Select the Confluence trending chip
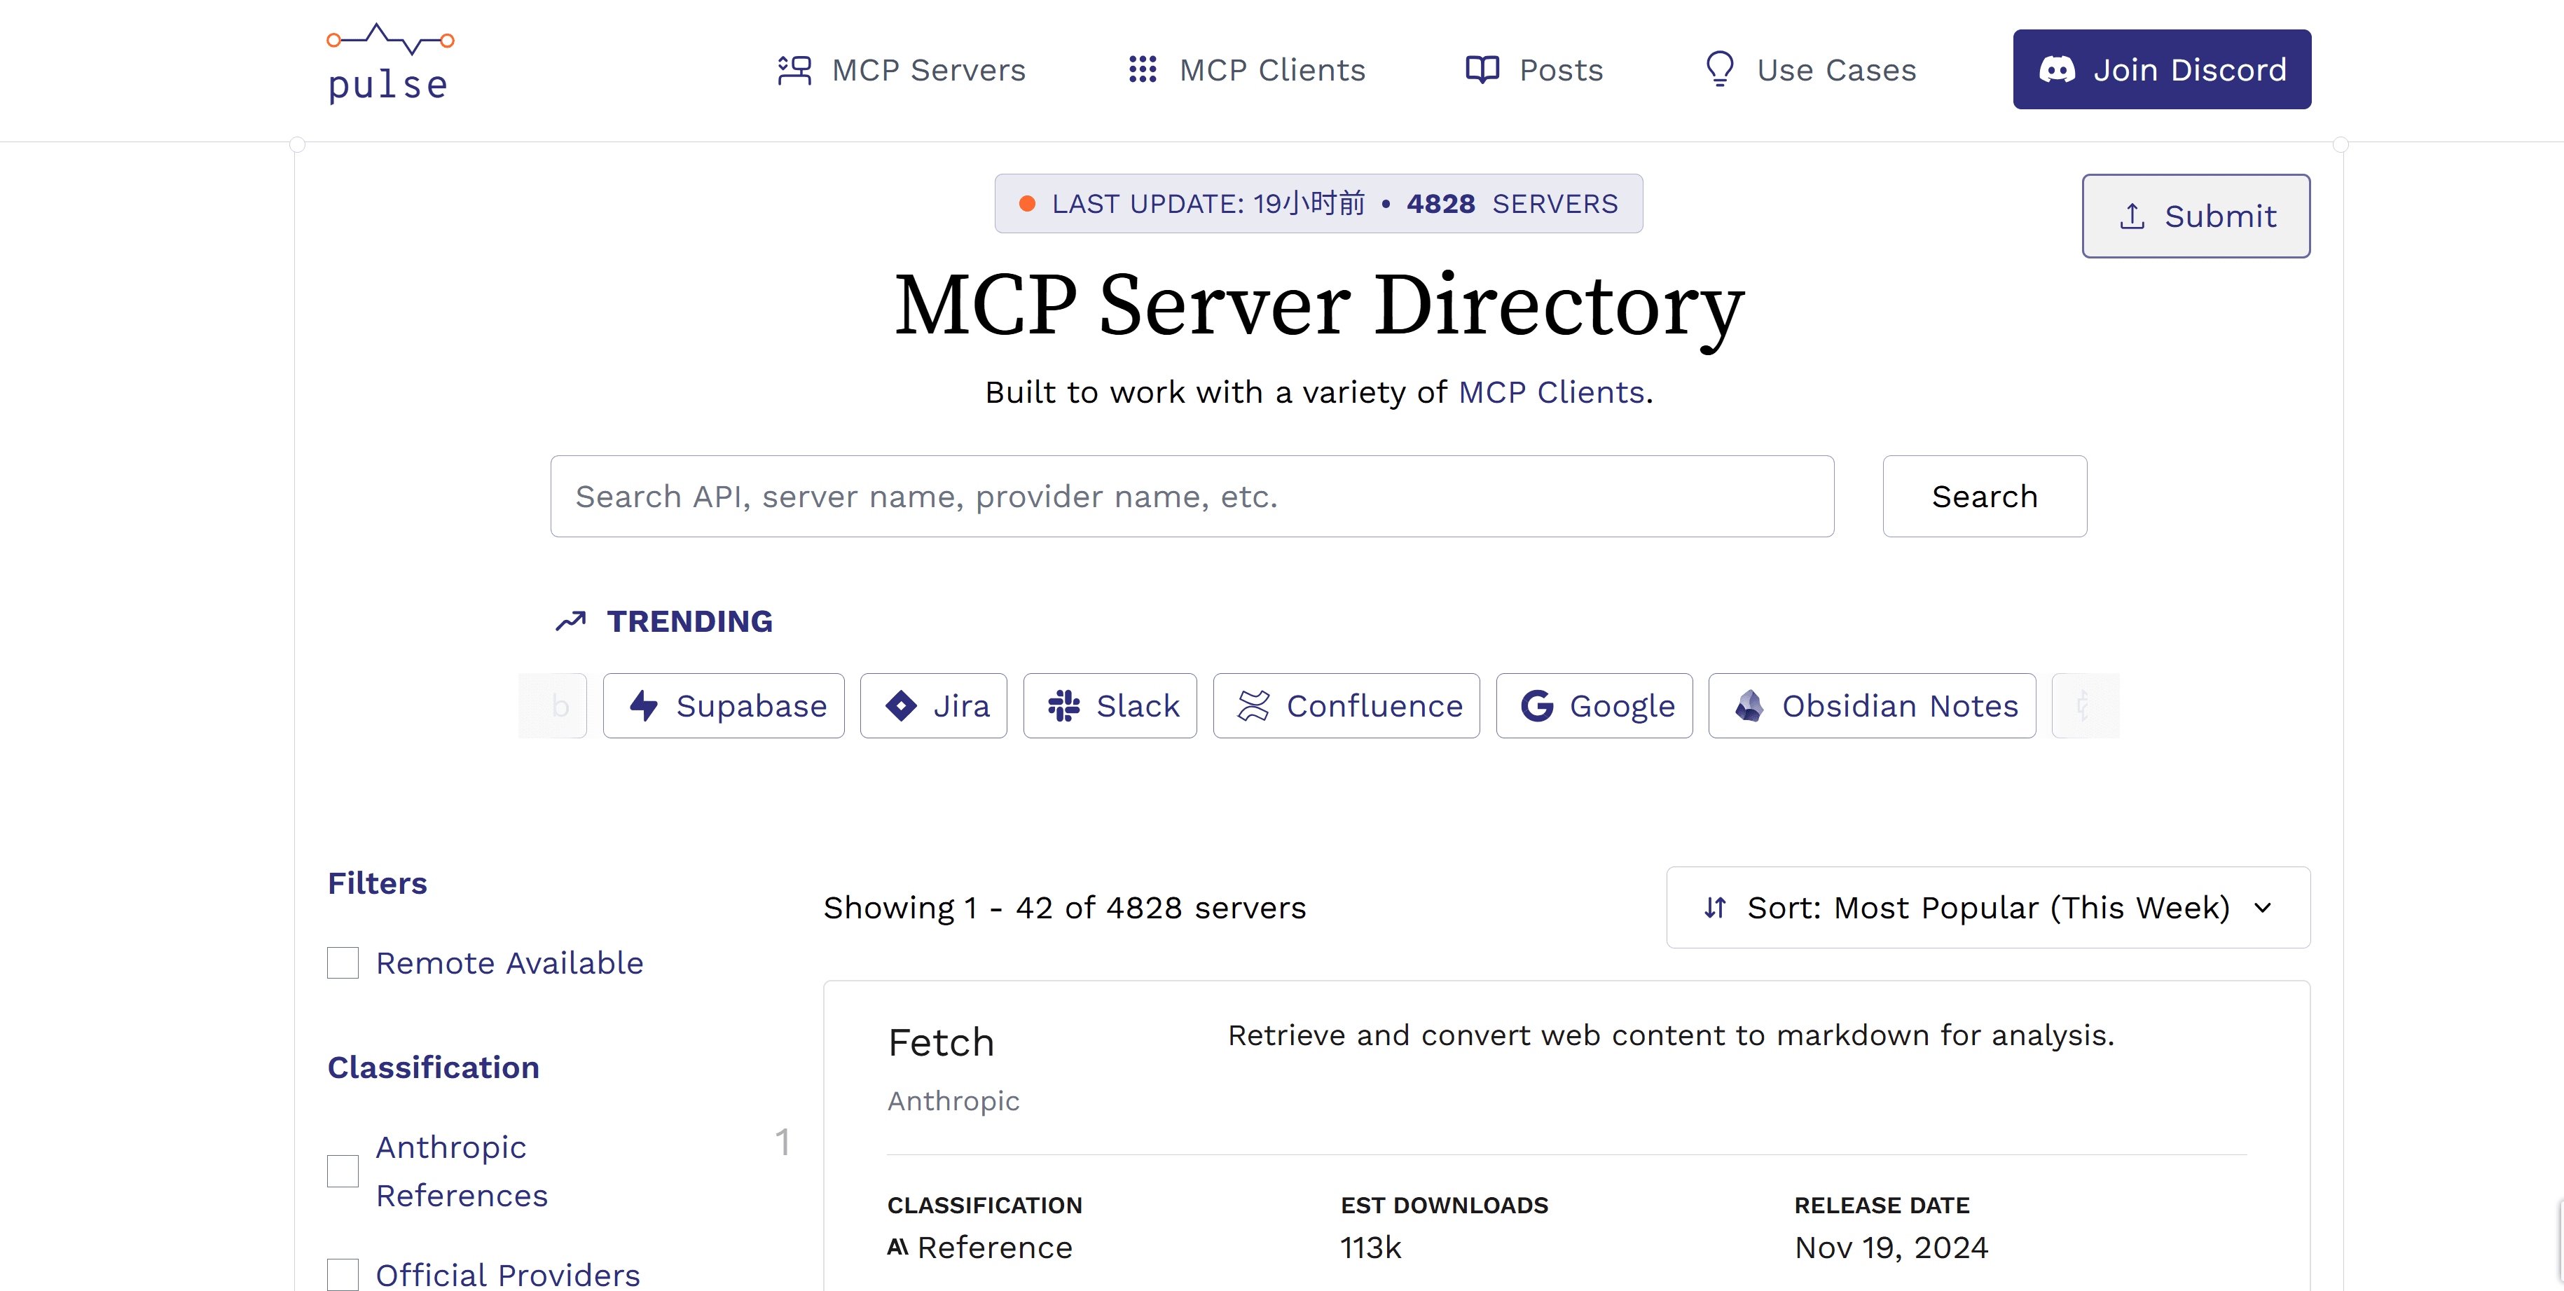Image resolution: width=2564 pixels, height=1291 pixels. tap(1346, 705)
